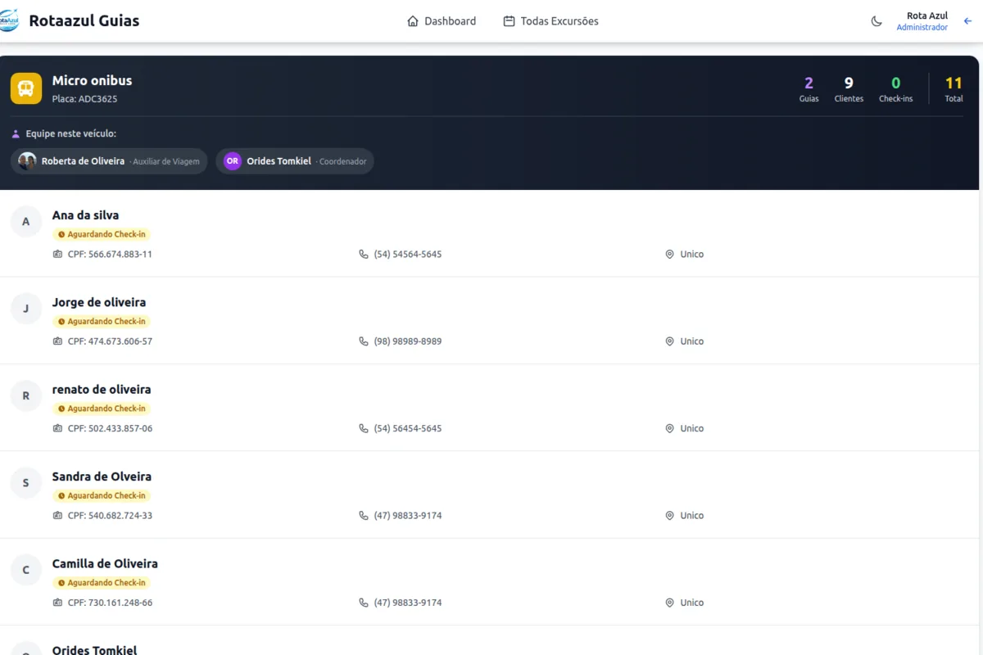Click phone number (47) 98833-9174 for Sandra
This screenshot has height=655, width=983.
point(408,516)
